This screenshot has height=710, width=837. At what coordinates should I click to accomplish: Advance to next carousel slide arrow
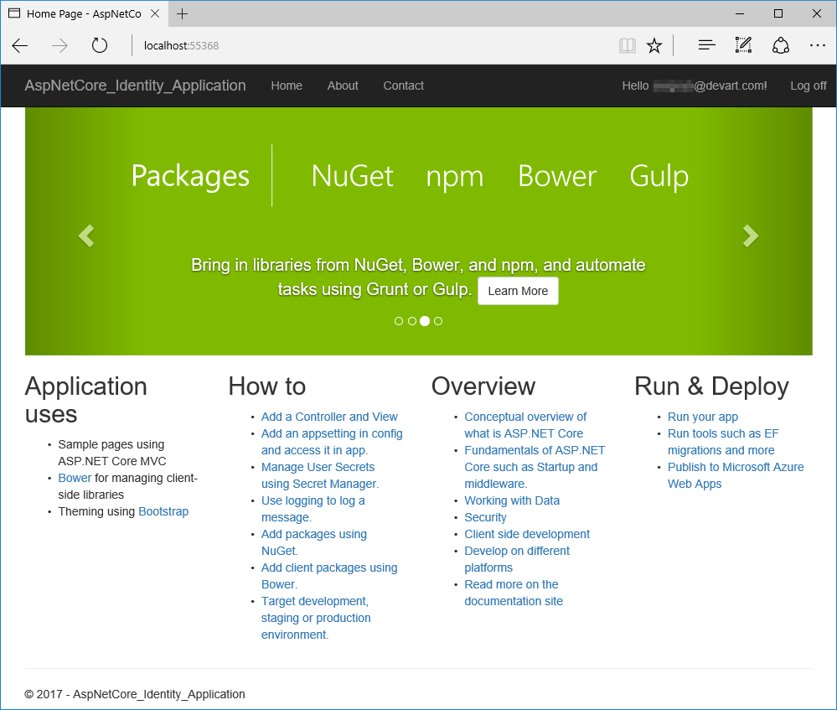pyautogui.click(x=751, y=236)
